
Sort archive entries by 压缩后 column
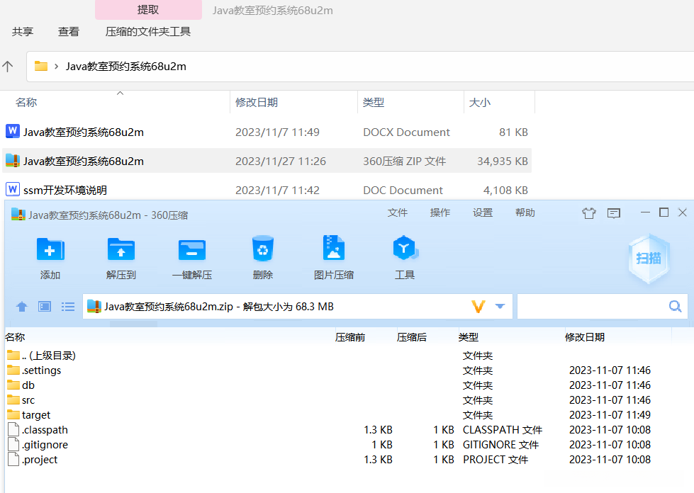[412, 337]
